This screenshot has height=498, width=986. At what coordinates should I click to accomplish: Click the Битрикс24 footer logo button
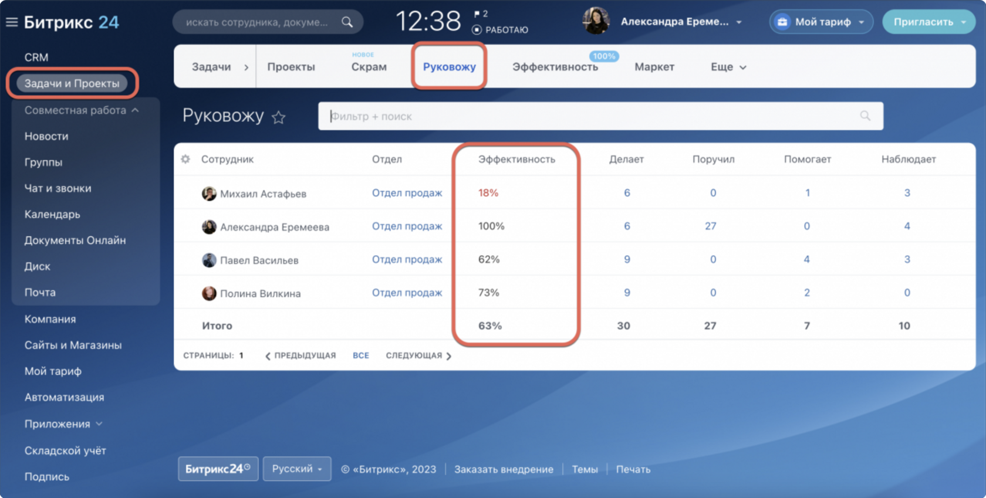[x=218, y=469]
